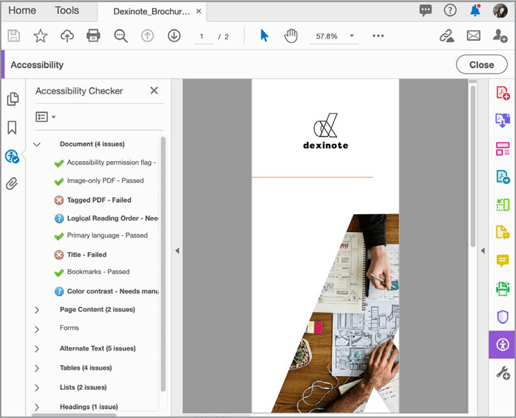Select Logical Reading Order item
The width and height of the screenshot is (516, 418).
coord(106,218)
